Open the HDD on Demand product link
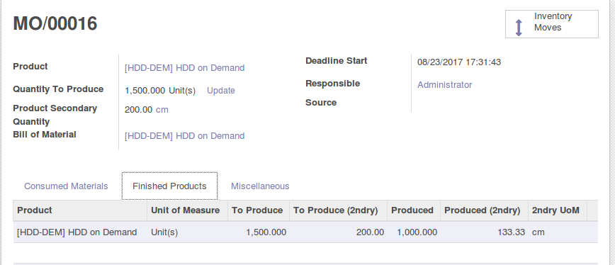The width and height of the screenshot is (615, 265). coord(184,68)
